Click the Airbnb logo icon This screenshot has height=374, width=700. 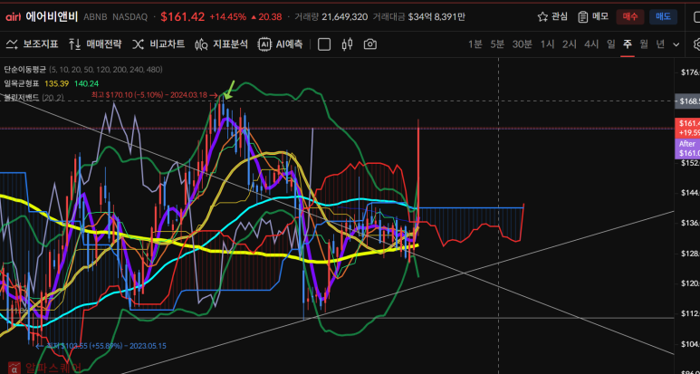click(13, 17)
